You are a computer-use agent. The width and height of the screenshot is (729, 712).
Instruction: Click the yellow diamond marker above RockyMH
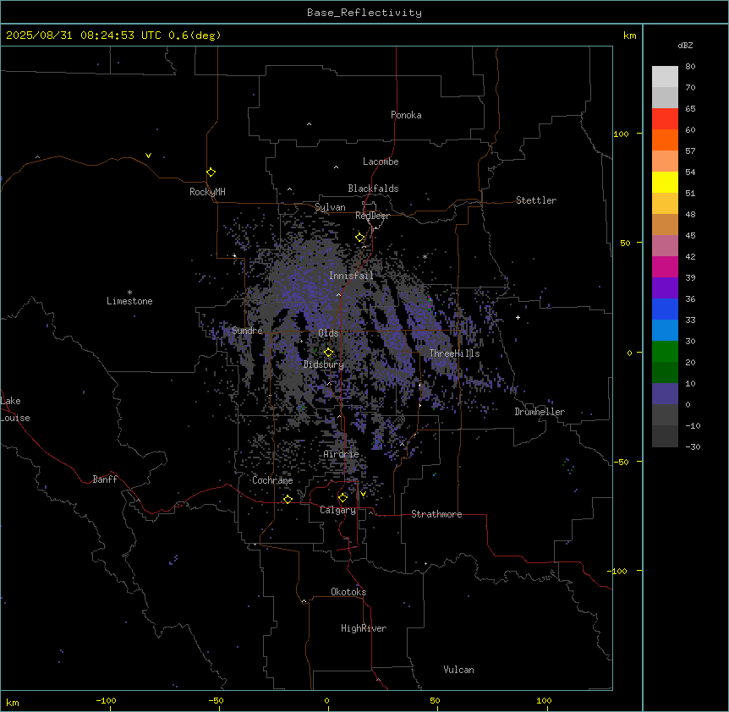(211, 173)
